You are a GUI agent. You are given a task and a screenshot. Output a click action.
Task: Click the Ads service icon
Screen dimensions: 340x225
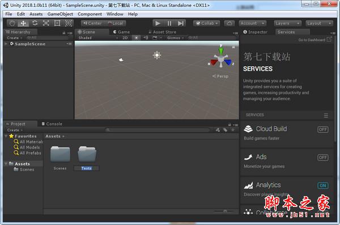pos(248,157)
